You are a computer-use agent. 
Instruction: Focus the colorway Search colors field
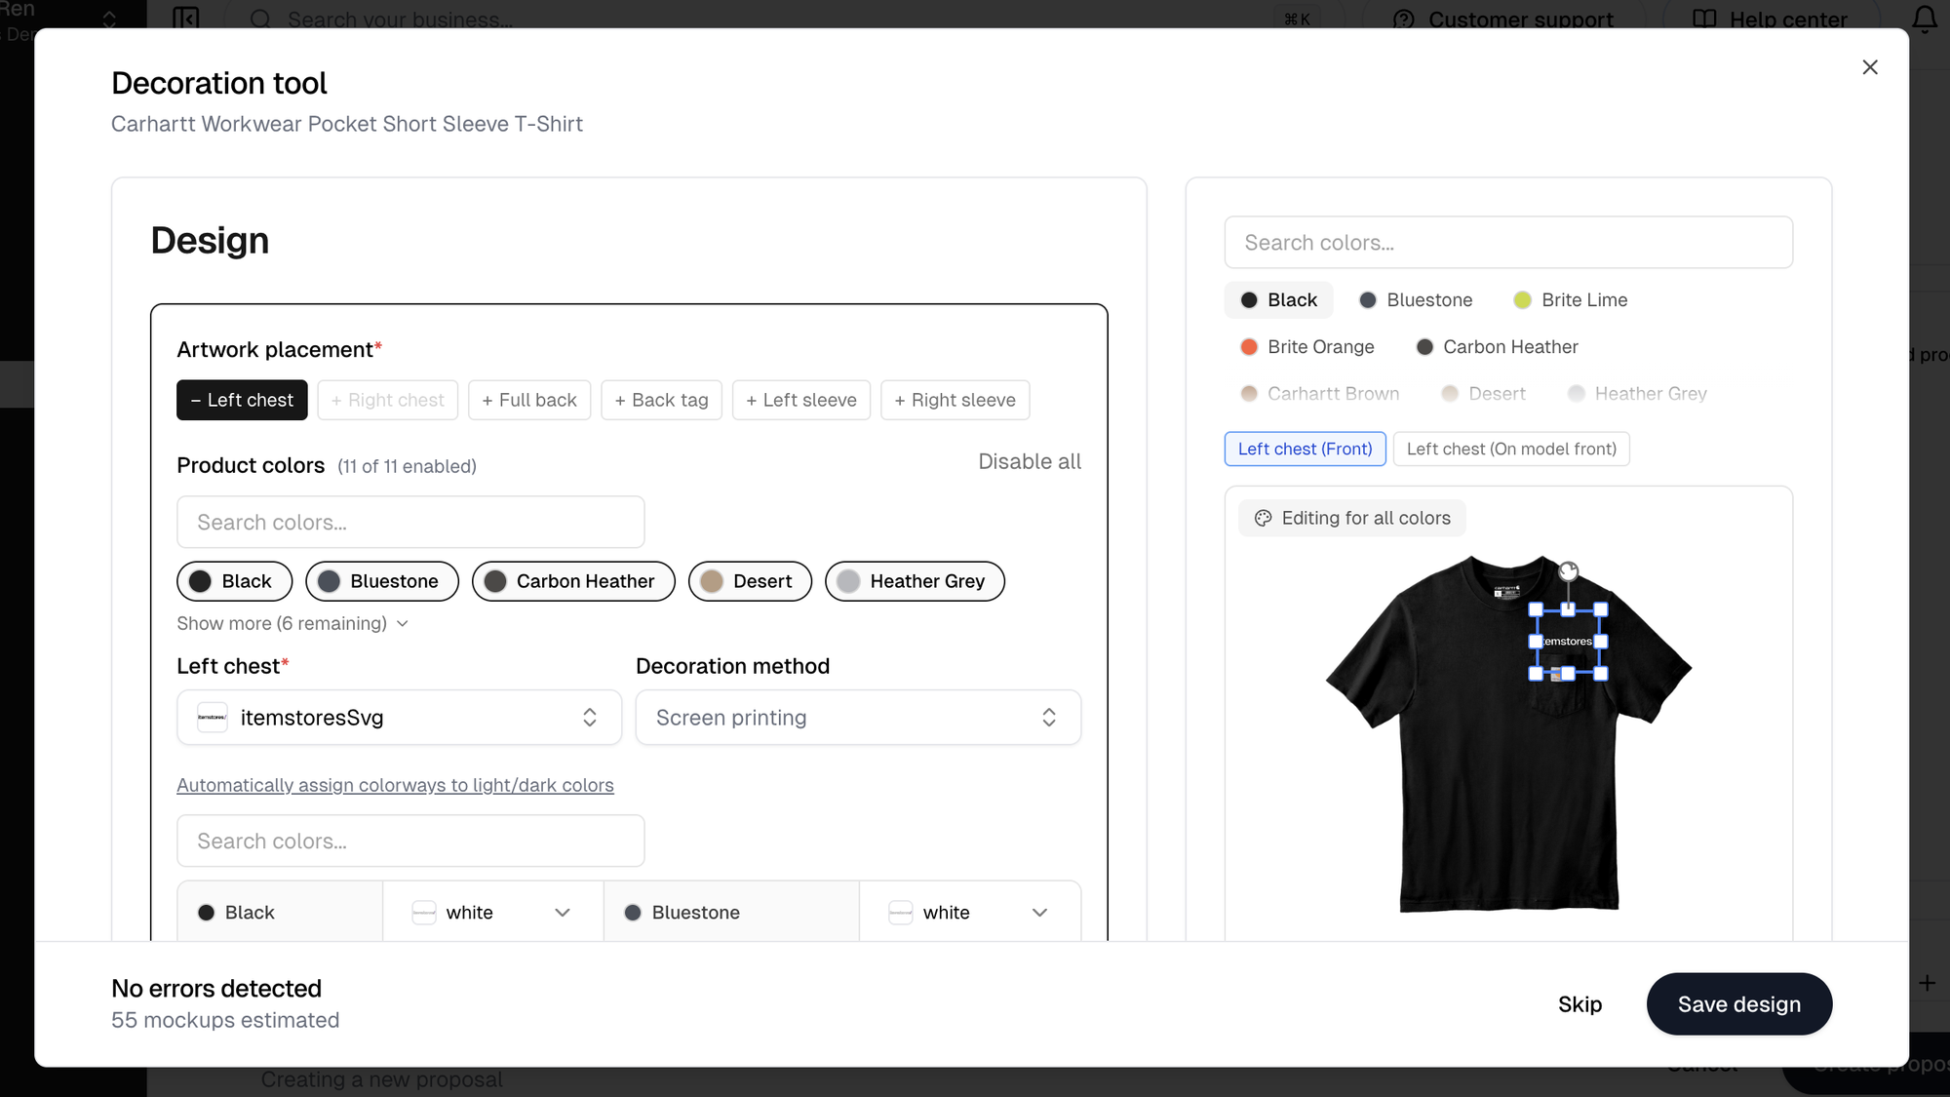pyautogui.click(x=410, y=841)
